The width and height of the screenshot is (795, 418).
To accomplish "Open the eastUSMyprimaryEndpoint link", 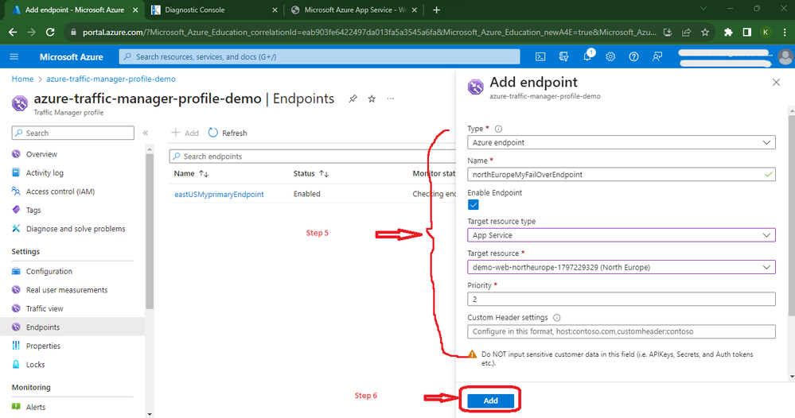I will 219,195.
